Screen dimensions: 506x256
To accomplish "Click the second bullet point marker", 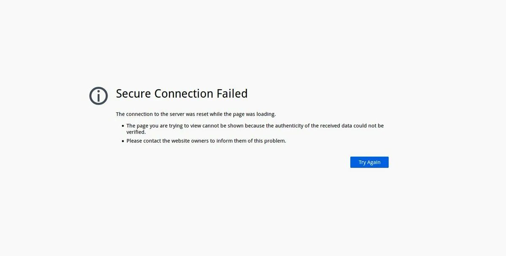I will coord(123,141).
